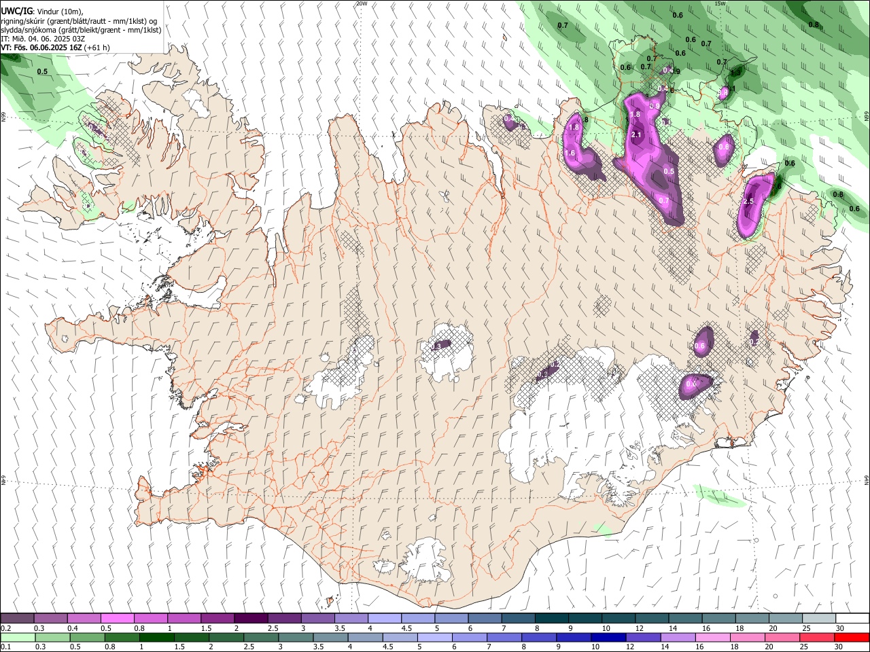Click the '2.5' value in eastern snow patch

(x=749, y=202)
